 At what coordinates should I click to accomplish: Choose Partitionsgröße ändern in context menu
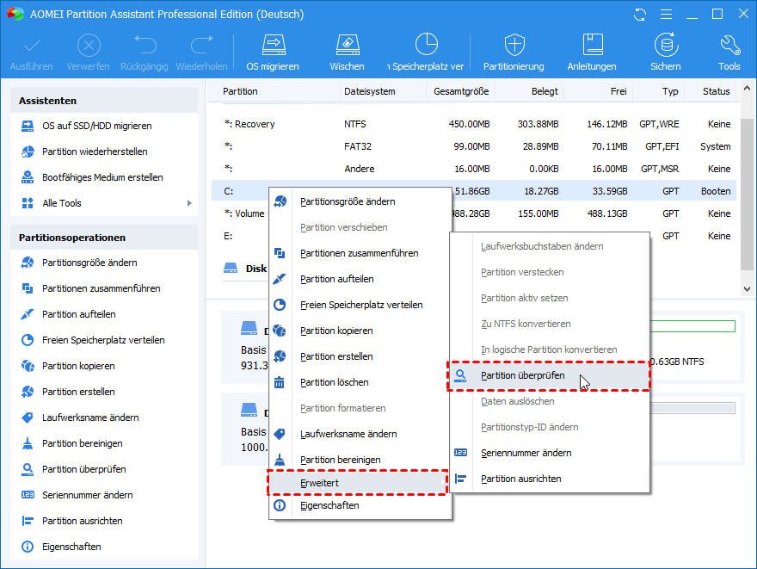click(360, 202)
